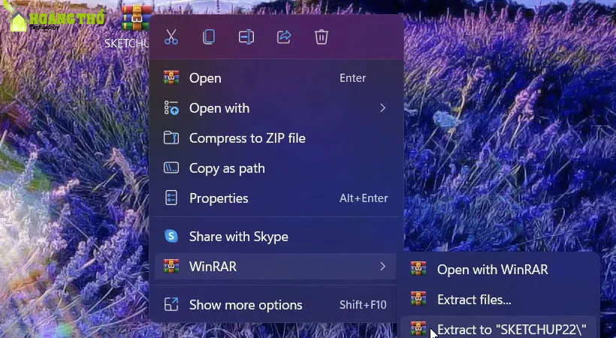Click the Open with app icon
The image size is (616, 338).
click(171, 108)
